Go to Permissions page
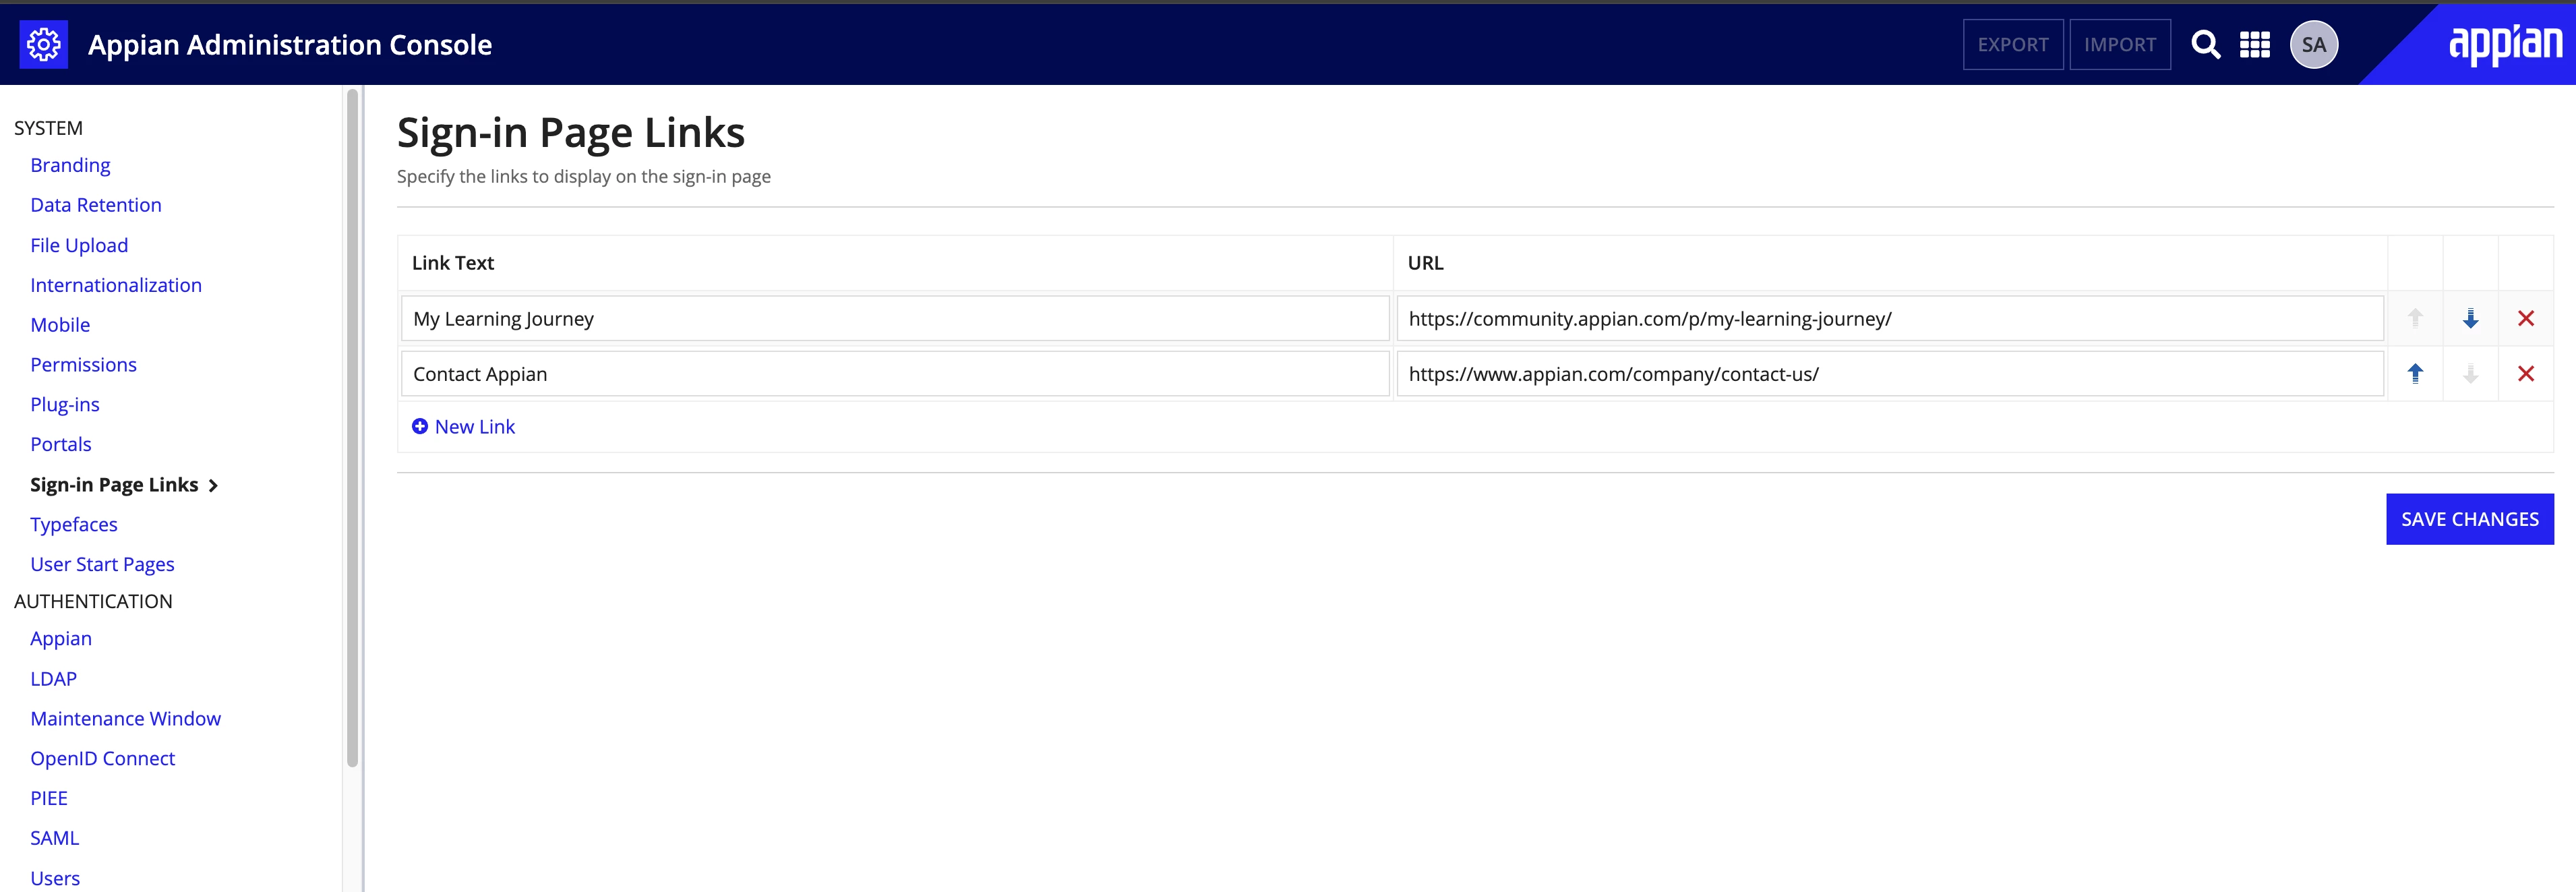The width and height of the screenshot is (2576, 892). coord(83,365)
